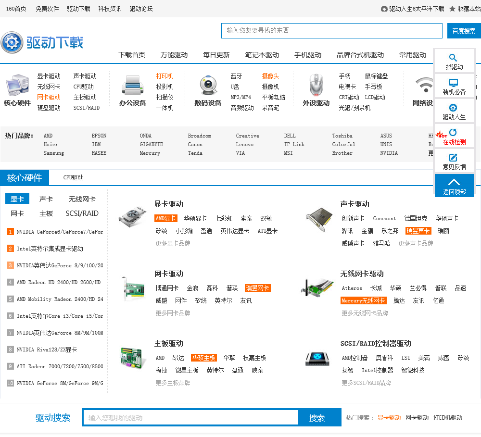The image size is (481, 437).
Task: Click the SCSI/RAID controller image
Action: coord(317,359)
